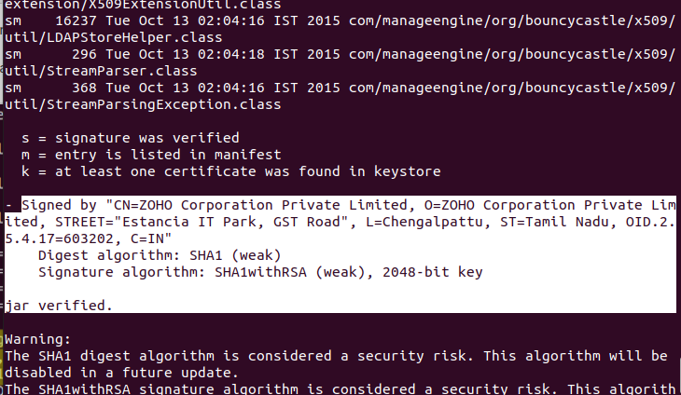
Task: Click the "s = signature was verified" legend line
Action: point(130,138)
